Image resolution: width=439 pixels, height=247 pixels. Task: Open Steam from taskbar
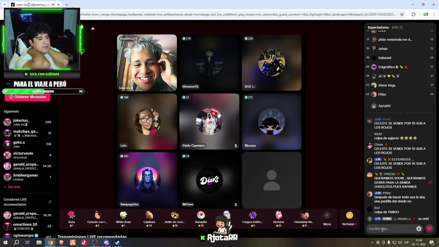tap(117, 243)
